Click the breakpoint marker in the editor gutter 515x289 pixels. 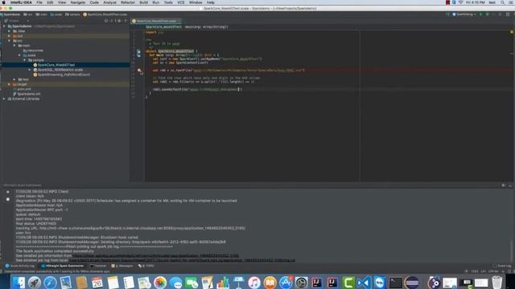[139, 70]
